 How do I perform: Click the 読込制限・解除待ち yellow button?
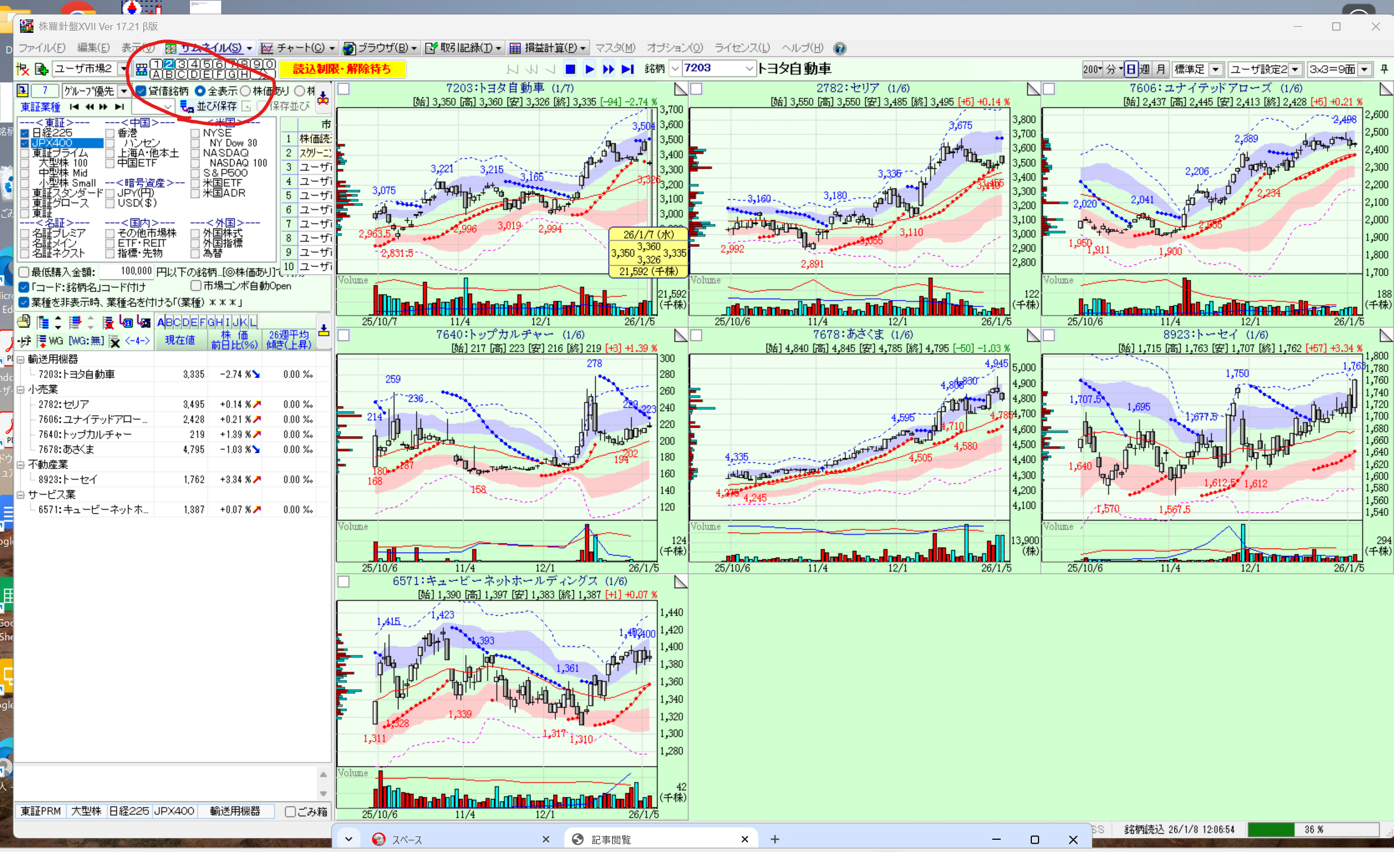click(x=342, y=69)
